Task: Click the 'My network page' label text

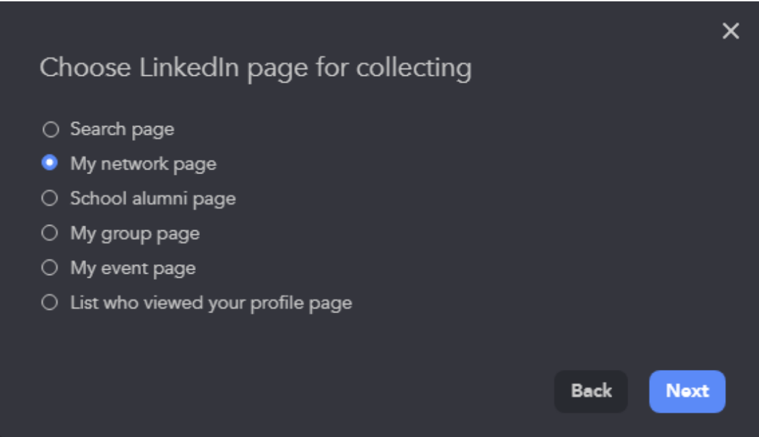Action: point(143,165)
